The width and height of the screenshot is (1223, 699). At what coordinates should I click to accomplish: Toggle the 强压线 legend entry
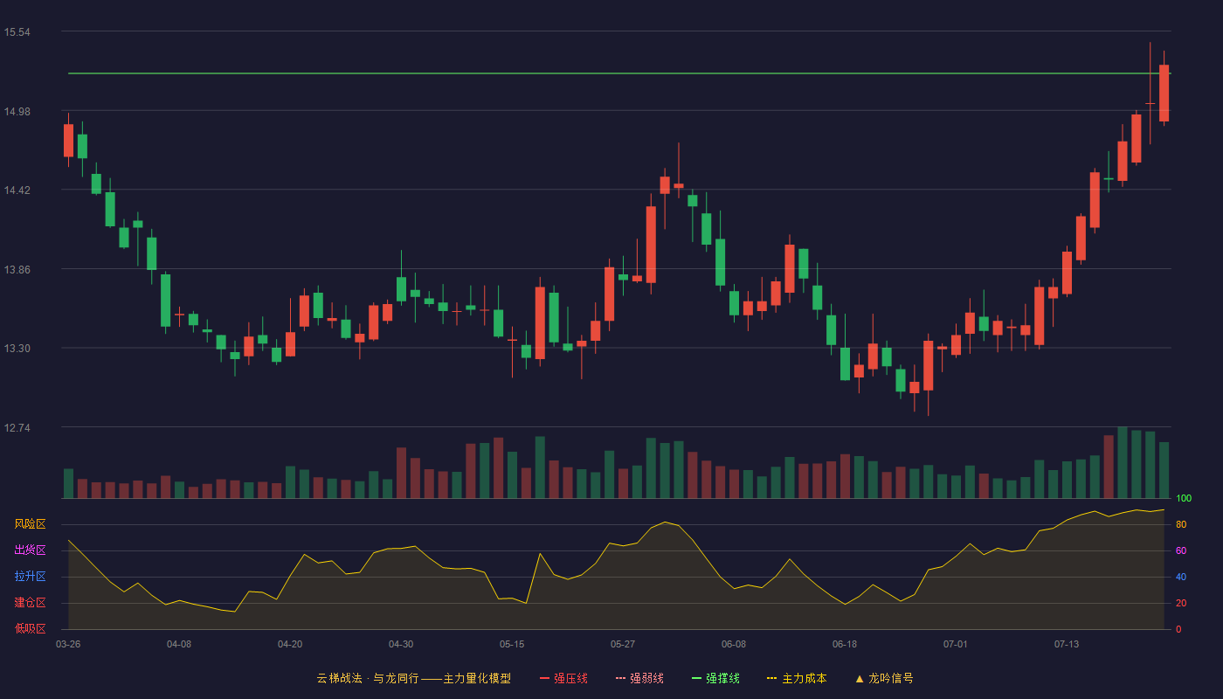tap(563, 678)
